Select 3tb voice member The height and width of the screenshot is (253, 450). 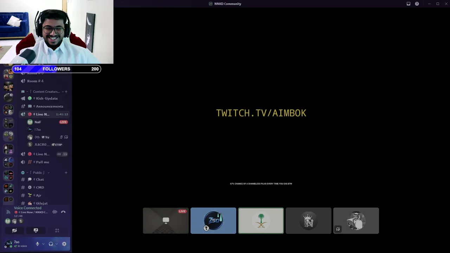pos(47,137)
